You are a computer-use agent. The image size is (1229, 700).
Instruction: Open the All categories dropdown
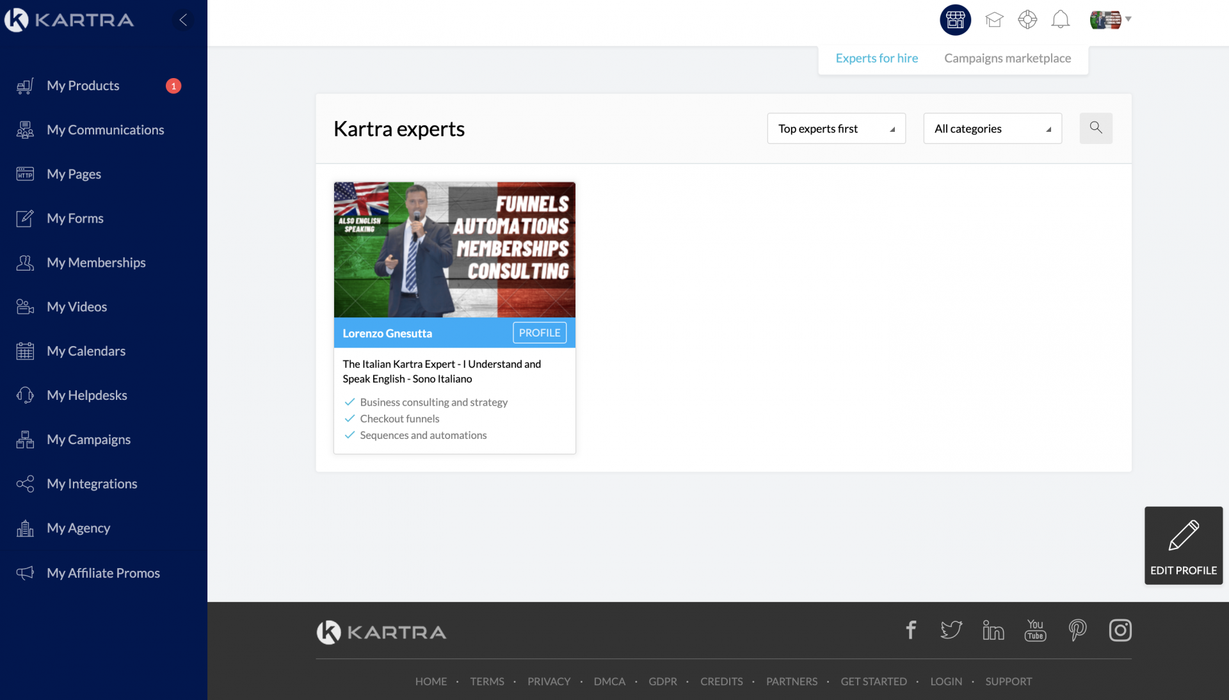[x=992, y=129]
